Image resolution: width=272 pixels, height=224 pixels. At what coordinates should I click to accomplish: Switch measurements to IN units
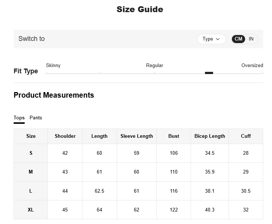251,39
